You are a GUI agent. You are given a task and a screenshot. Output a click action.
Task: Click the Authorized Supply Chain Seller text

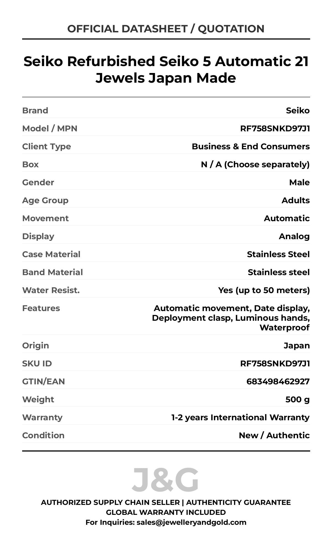pos(110,502)
